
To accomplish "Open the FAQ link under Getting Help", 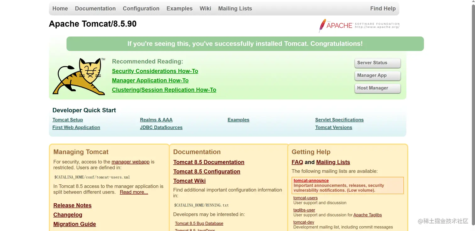I will pos(297,162).
